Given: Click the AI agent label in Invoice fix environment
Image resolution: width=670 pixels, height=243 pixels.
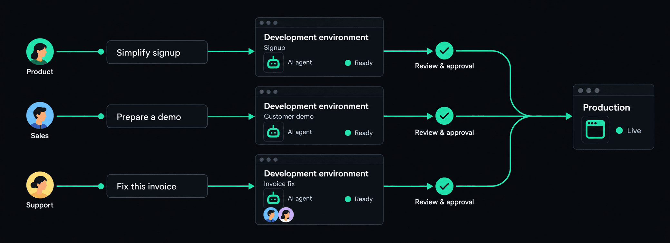Looking at the screenshot, I should pyautogui.click(x=300, y=199).
